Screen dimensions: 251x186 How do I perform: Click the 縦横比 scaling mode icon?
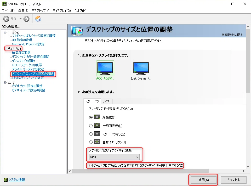[x=97, y=117]
